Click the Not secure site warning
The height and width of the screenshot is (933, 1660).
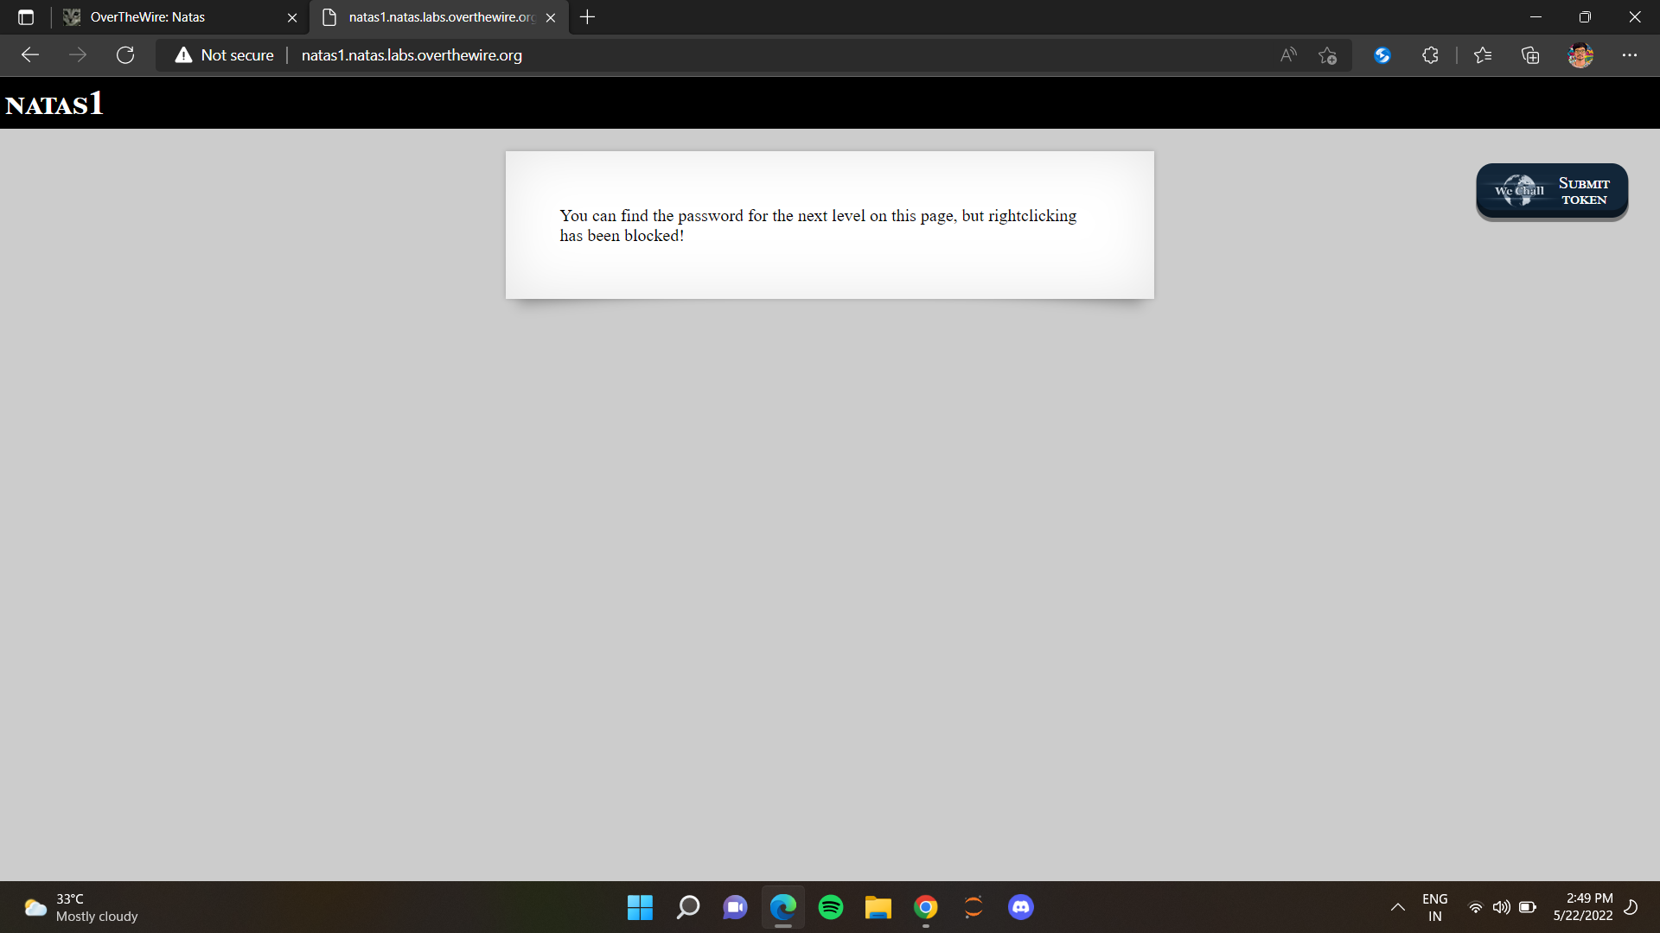coord(225,55)
